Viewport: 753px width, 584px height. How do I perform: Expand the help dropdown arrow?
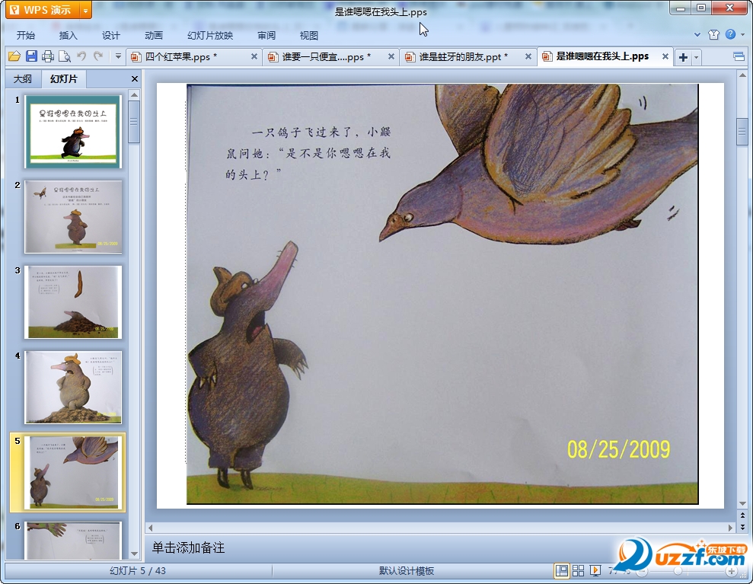[743, 34]
